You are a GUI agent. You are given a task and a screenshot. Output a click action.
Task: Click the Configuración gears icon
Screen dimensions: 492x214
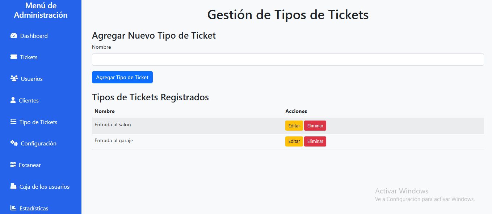[14, 143]
